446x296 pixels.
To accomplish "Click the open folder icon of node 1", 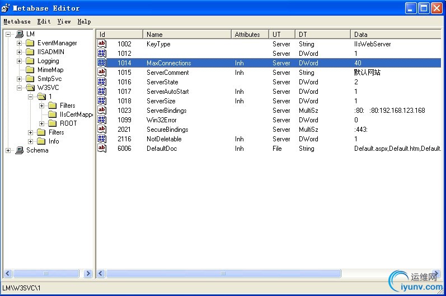I will coord(41,97).
